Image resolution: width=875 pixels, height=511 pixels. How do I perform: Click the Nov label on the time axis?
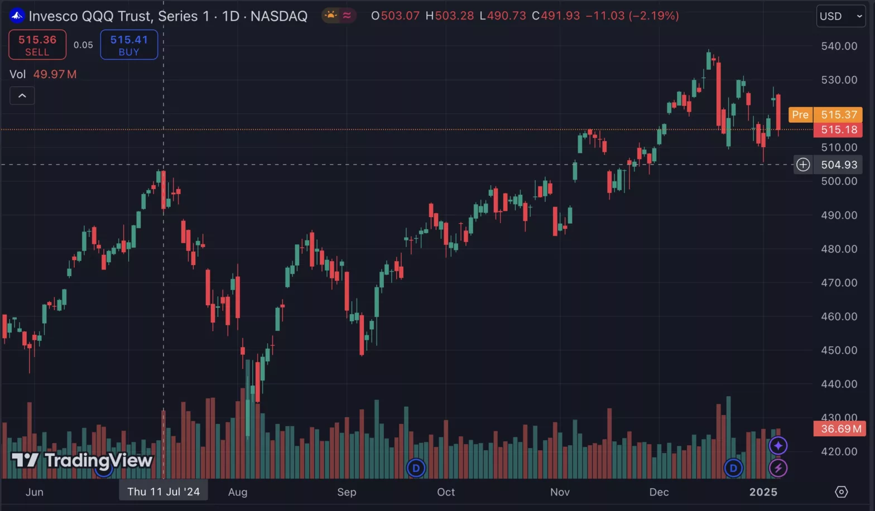(560, 492)
